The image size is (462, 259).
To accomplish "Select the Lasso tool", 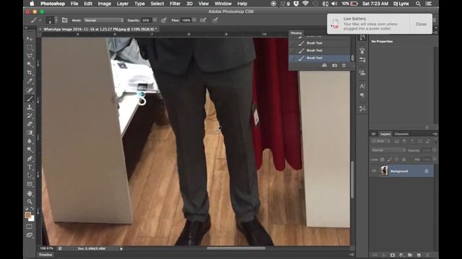I will pos(30,56).
